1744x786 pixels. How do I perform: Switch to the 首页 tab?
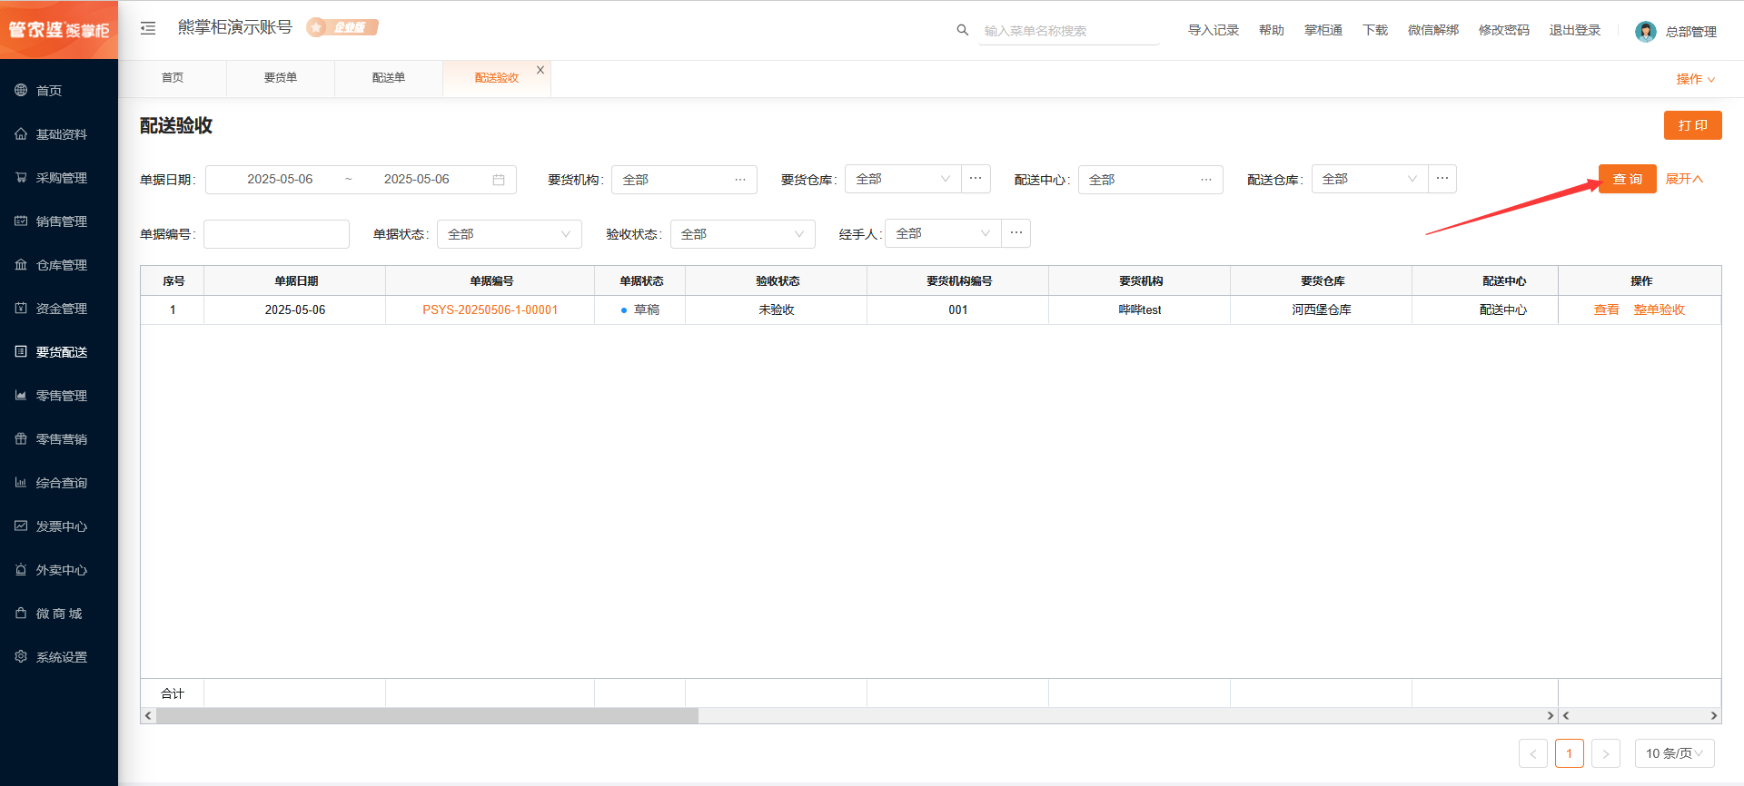(x=173, y=78)
